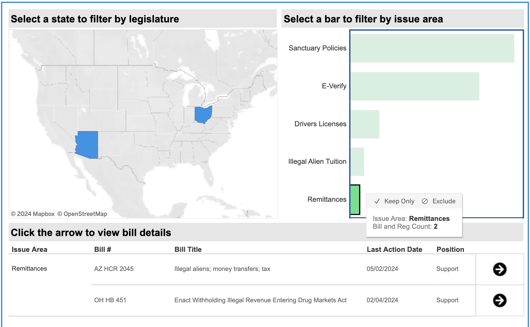Click the Bill Title column header
The image size is (530, 327).
(188, 250)
